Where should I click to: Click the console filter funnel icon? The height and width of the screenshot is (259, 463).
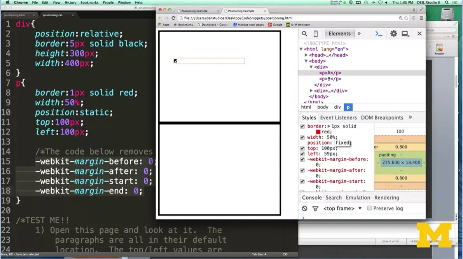315,209
